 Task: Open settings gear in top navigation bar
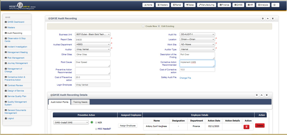275,5
